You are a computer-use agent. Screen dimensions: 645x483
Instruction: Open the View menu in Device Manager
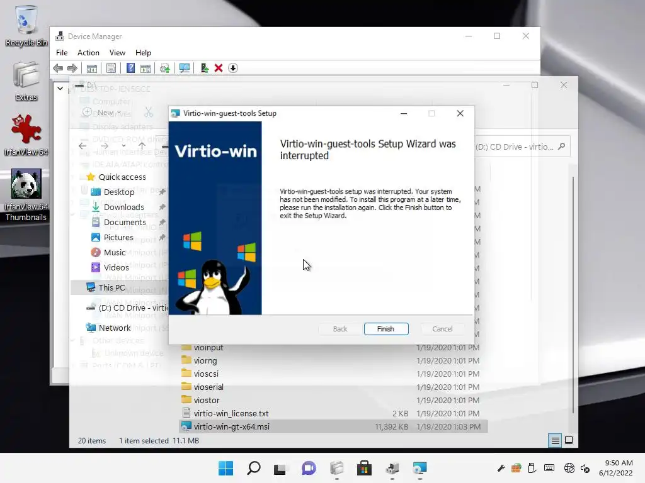(117, 53)
